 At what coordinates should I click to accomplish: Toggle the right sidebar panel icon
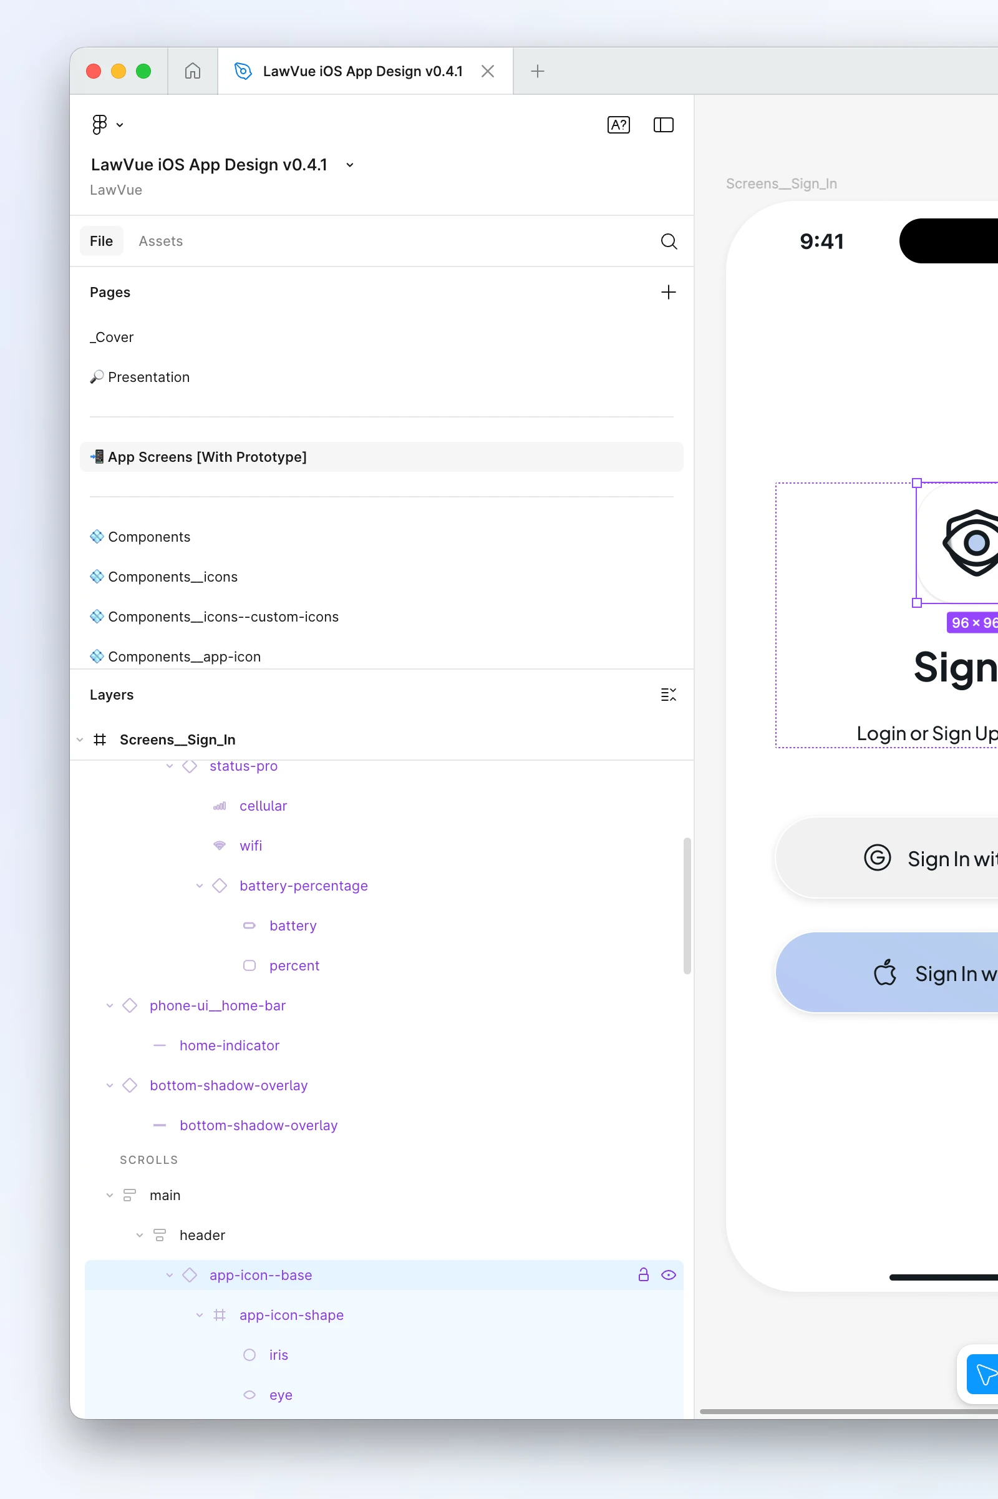(662, 125)
